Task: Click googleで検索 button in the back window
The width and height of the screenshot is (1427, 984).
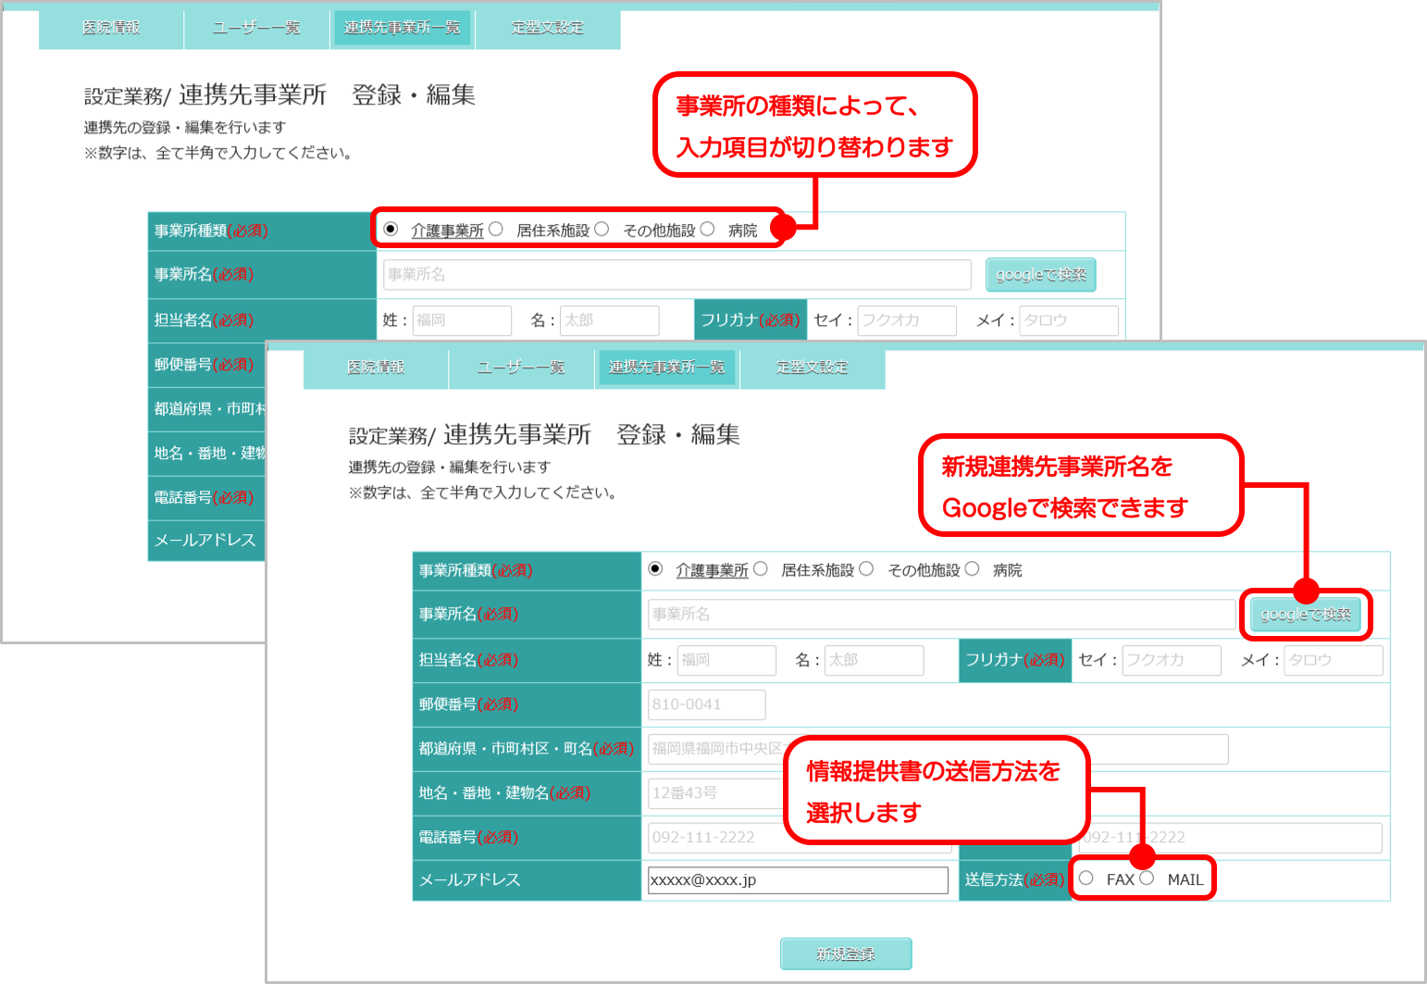Action: coord(1040,275)
